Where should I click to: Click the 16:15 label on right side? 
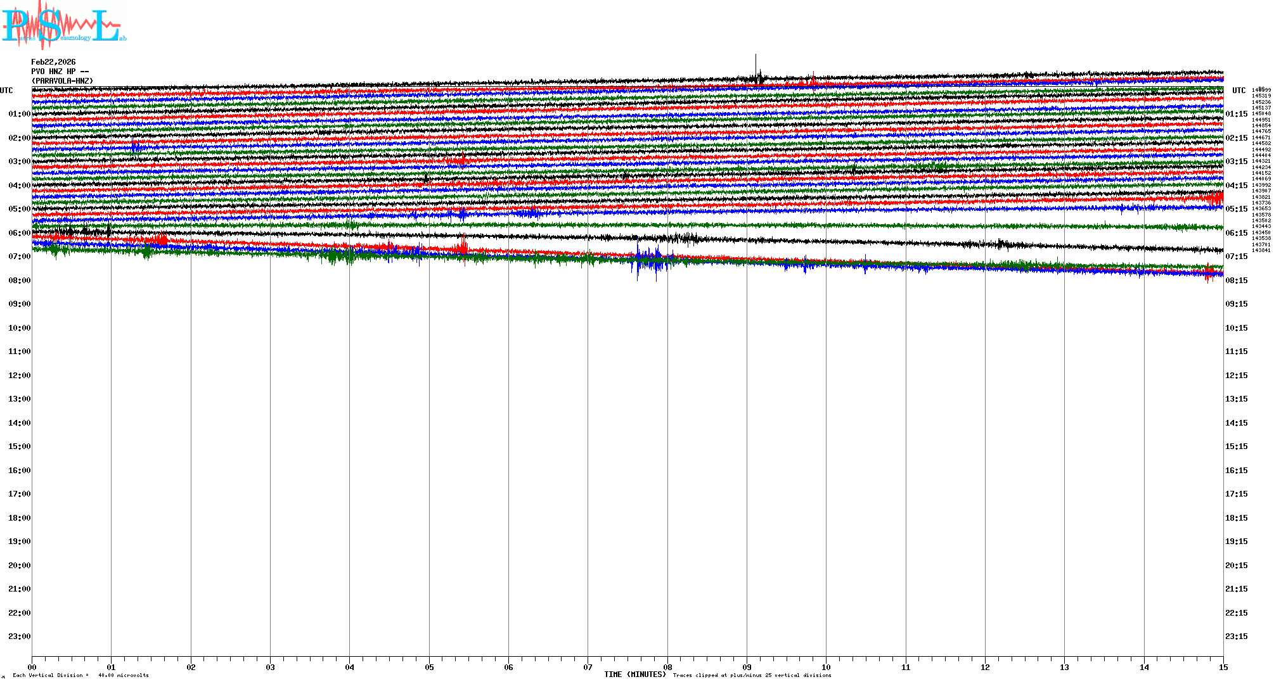tap(1236, 471)
